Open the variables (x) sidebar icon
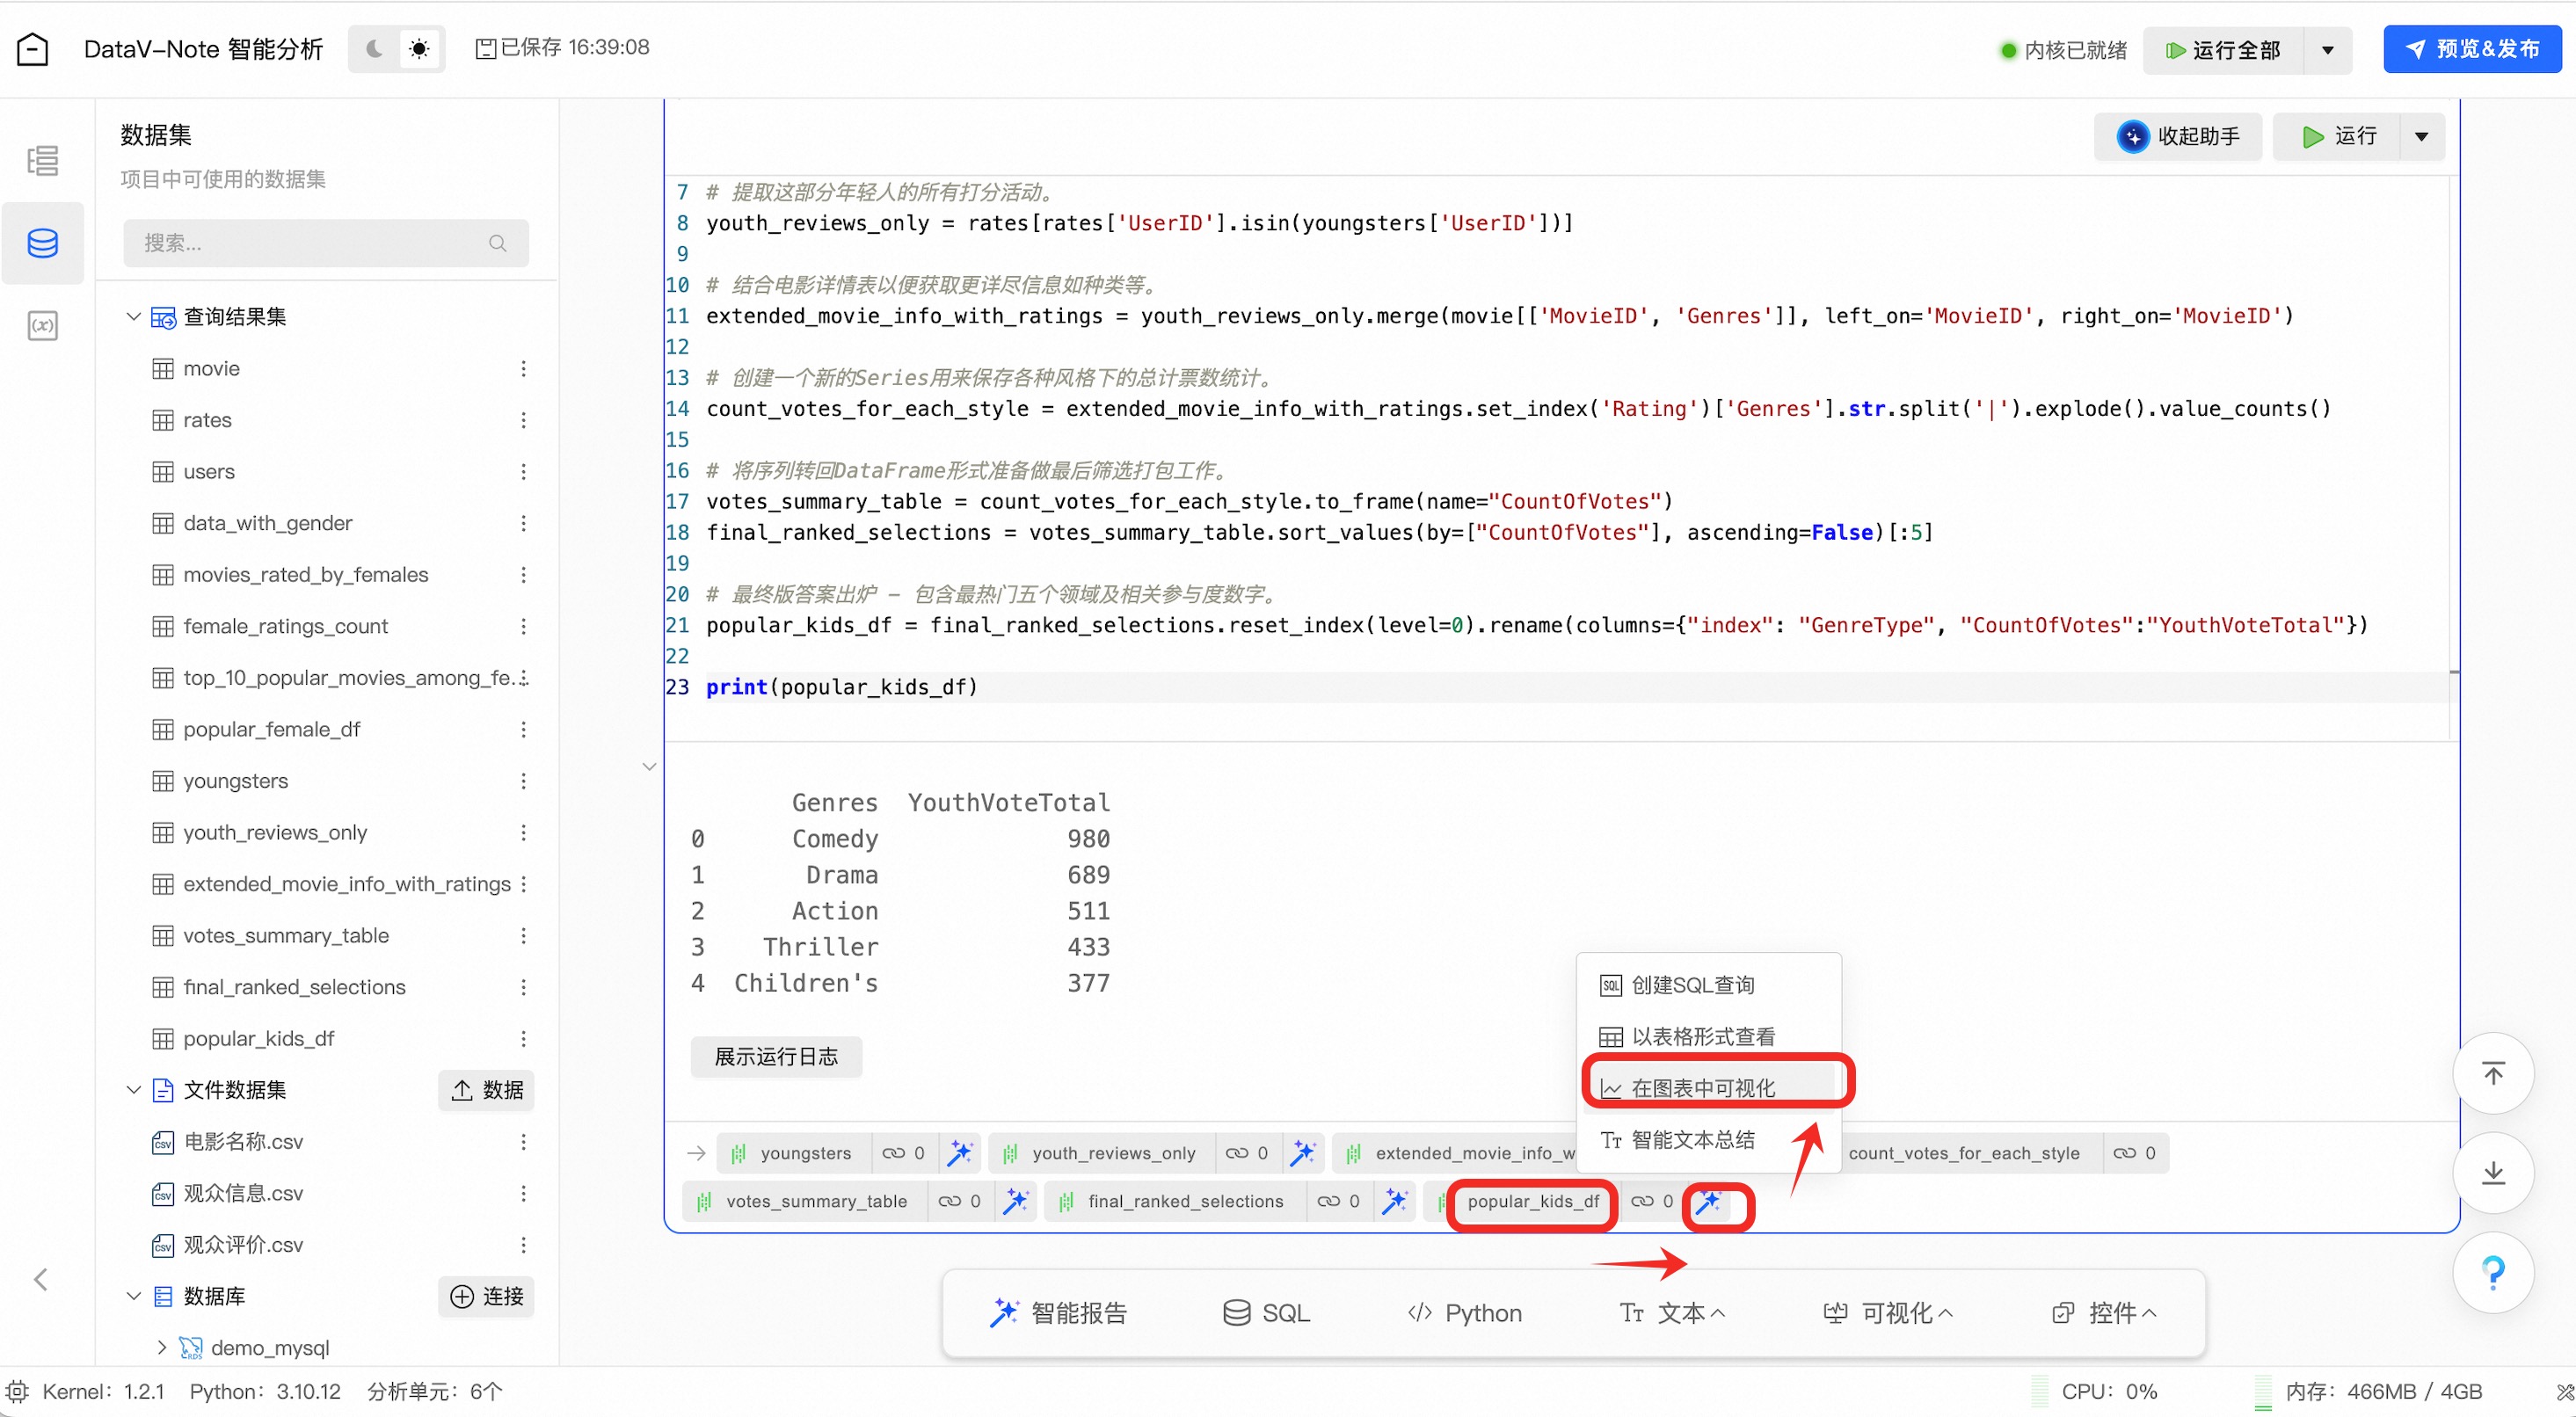This screenshot has width=2576, height=1417. (42, 325)
